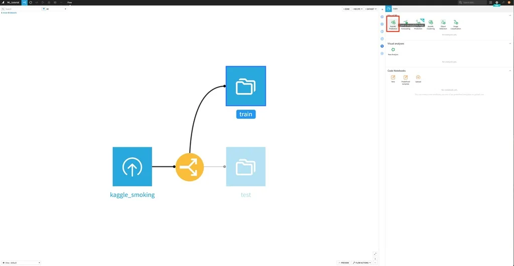The image size is (514, 266).
Task: Collapse the Visual analyses section
Action: click(510, 44)
